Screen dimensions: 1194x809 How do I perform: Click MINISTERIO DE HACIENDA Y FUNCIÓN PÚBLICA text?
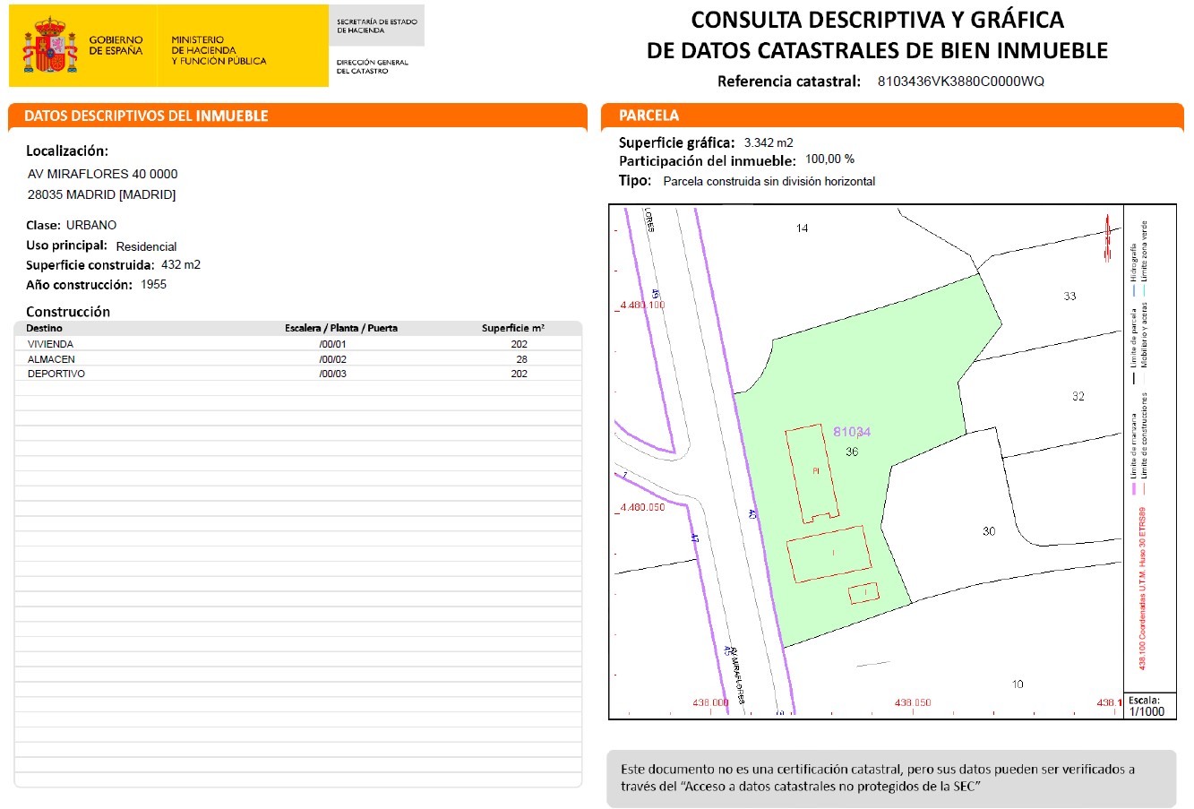pyautogui.click(x=219, y=50)
